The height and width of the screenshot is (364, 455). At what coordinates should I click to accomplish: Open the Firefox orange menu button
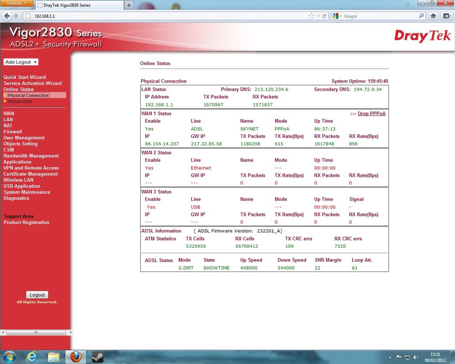click(16, 3)
